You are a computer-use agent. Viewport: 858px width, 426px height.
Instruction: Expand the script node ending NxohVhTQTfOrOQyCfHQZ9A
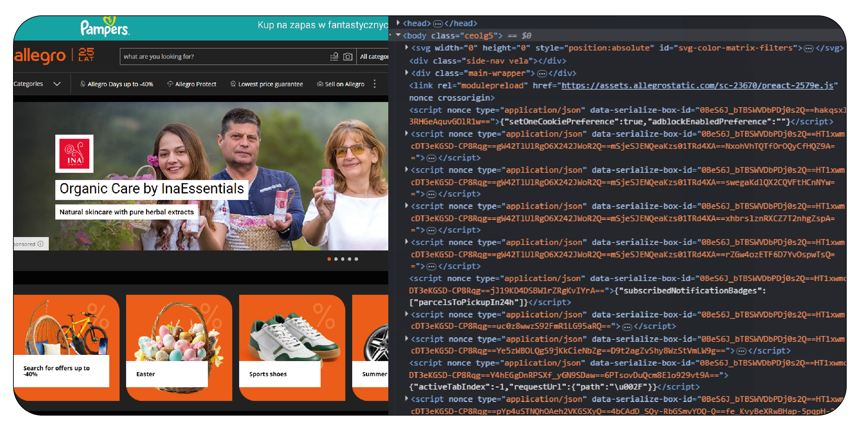point(407,133)
